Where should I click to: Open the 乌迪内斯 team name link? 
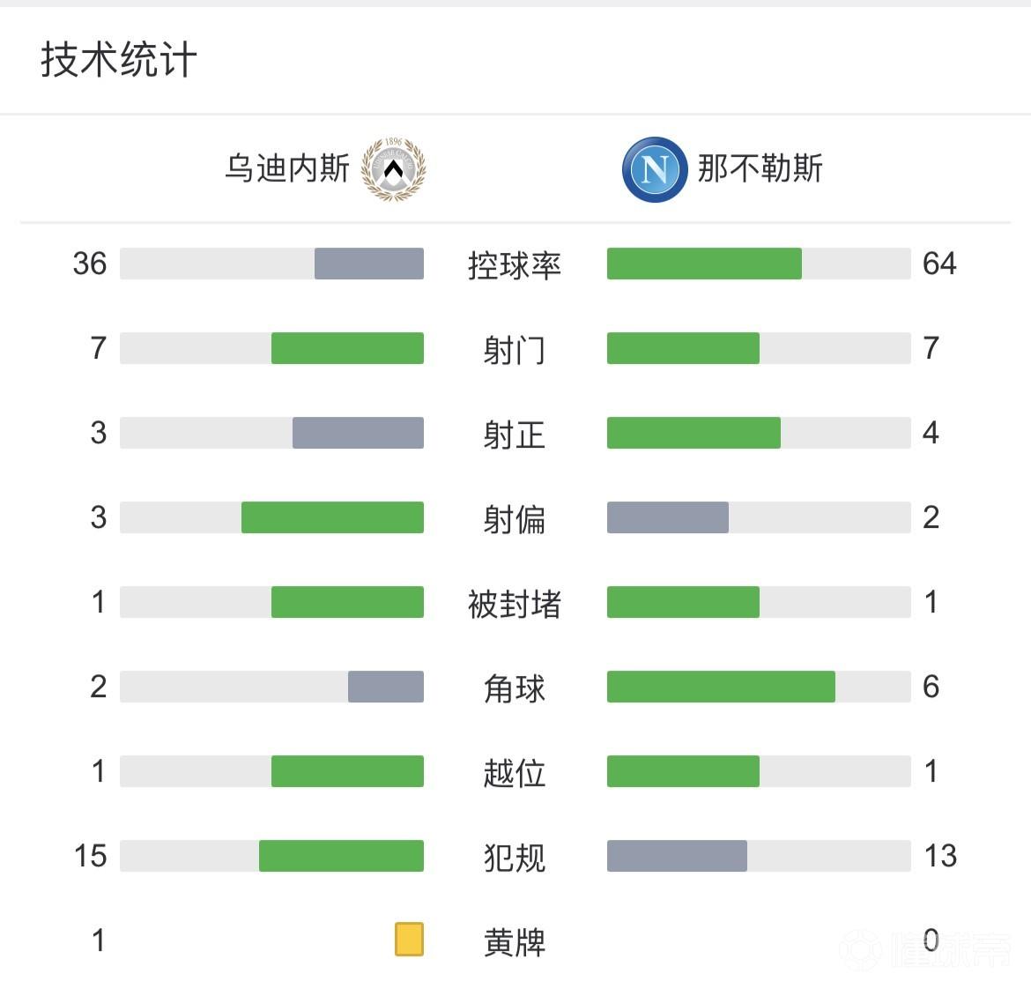[287, 168]
